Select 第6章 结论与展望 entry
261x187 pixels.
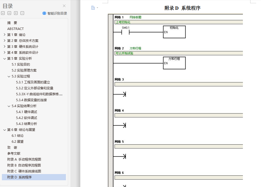[21, 130]
